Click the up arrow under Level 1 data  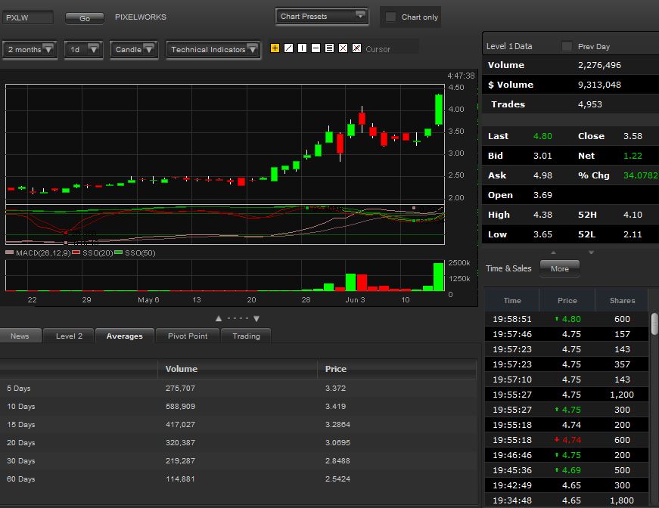click(554, 252)
